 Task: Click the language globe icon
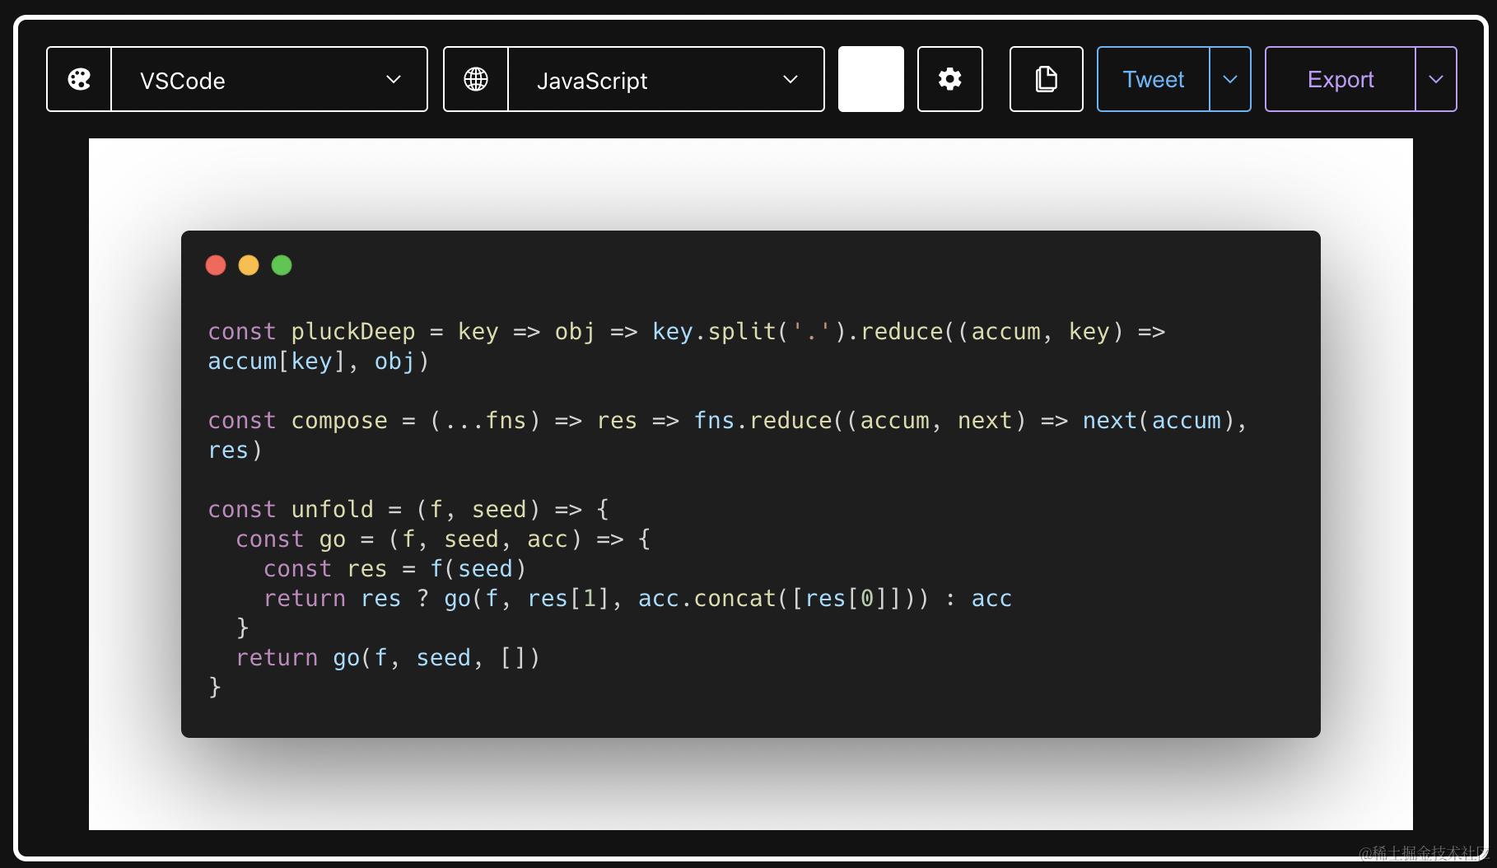pos(476,79)
